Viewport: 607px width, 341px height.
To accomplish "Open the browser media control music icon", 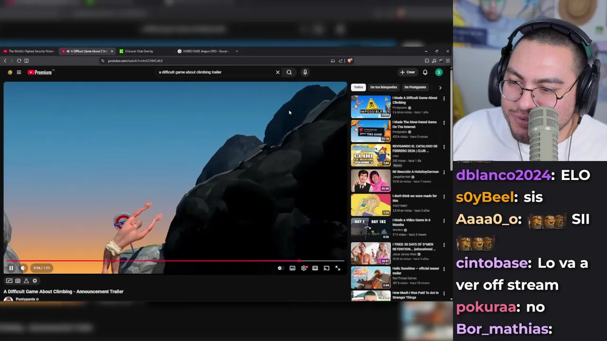I will pyautogui.click(x=434, y=61).
